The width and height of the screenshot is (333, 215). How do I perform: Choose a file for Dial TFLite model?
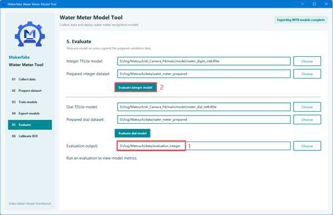click(307, 107)
